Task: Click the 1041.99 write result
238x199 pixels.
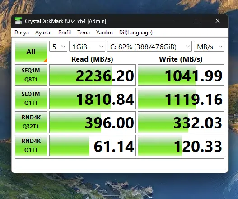Action: (181, 75)
